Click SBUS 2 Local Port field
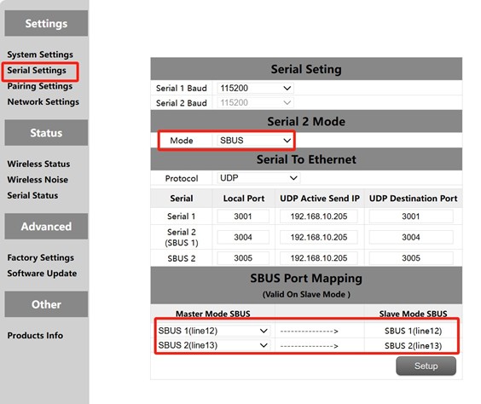Viewport: 481px width, 404px height. click(243, 258)
